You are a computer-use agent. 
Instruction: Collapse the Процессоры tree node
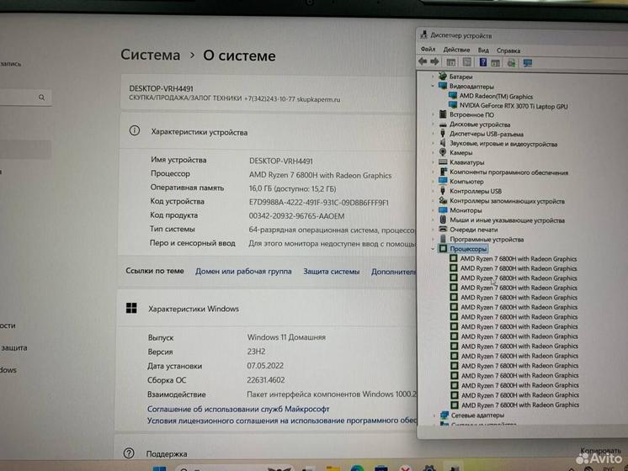(x=433, y=249)
